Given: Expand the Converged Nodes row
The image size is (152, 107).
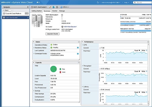Looking at the screenshot, I should coord(34,53).
